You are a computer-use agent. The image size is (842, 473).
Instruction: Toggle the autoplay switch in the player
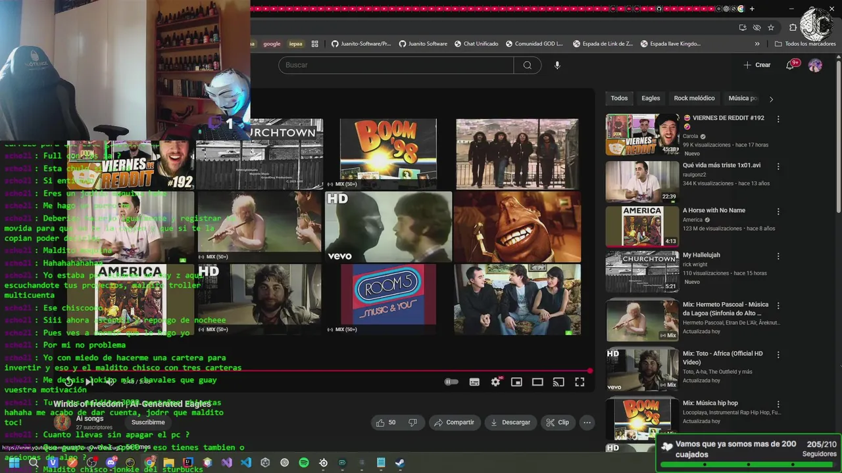coord(451,382)
